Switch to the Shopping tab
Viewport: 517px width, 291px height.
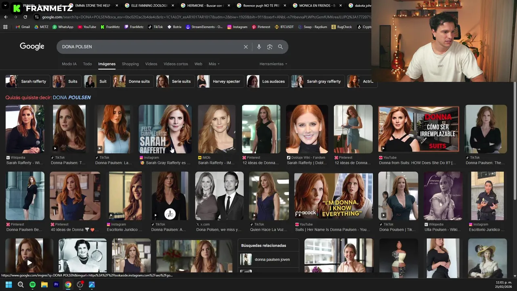(130, 64)
